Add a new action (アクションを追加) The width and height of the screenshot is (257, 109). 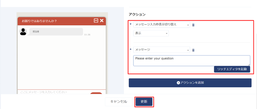click(190, 83)
